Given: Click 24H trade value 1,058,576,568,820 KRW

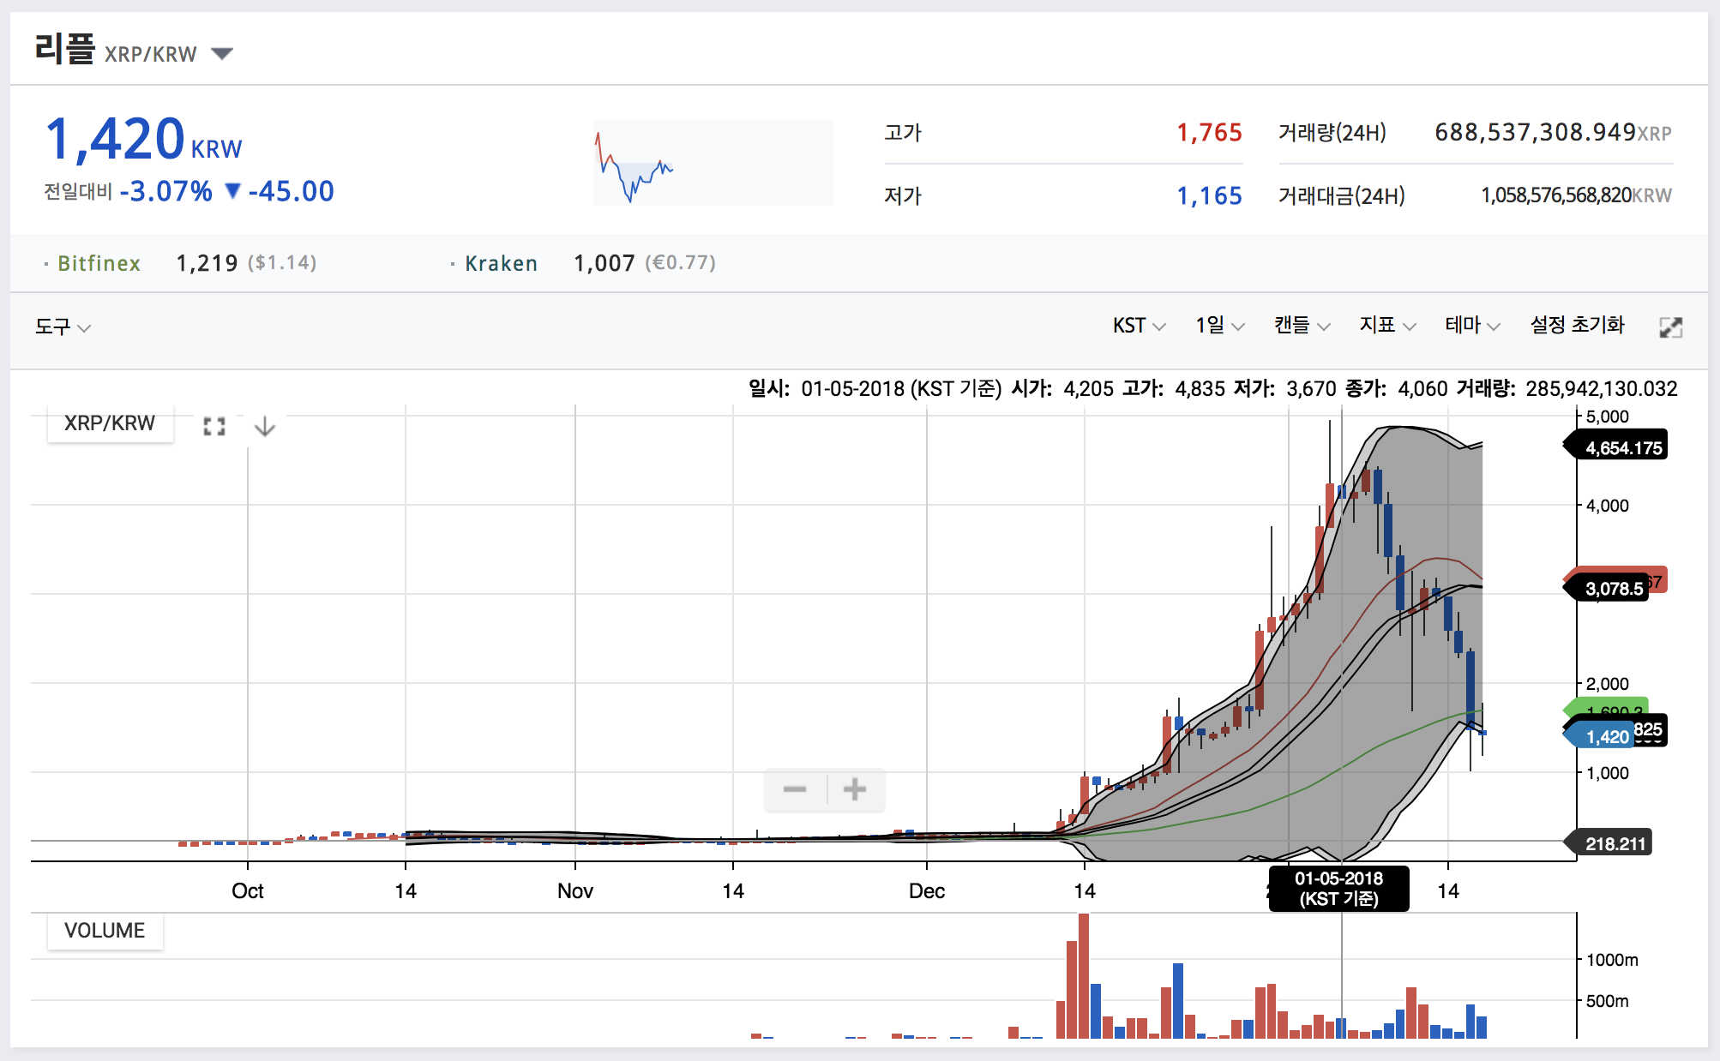Looking at the screenshot, I should coord(1576,195).
